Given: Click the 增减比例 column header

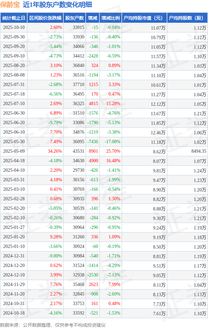Looking at the screenshot, I should (x=111, y=18).
